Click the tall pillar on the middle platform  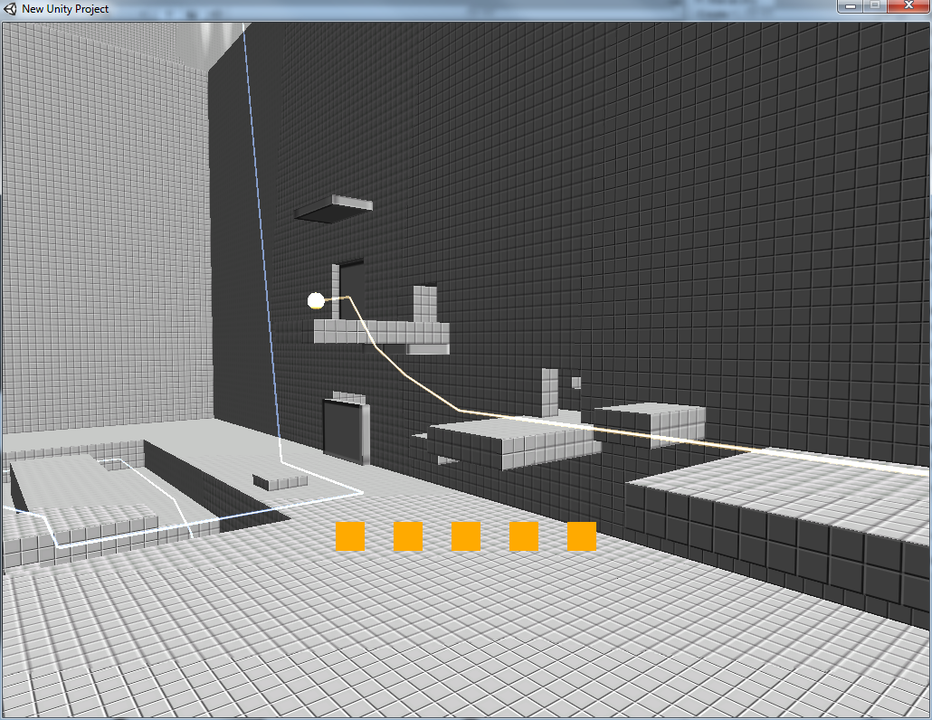pos(550,393)
